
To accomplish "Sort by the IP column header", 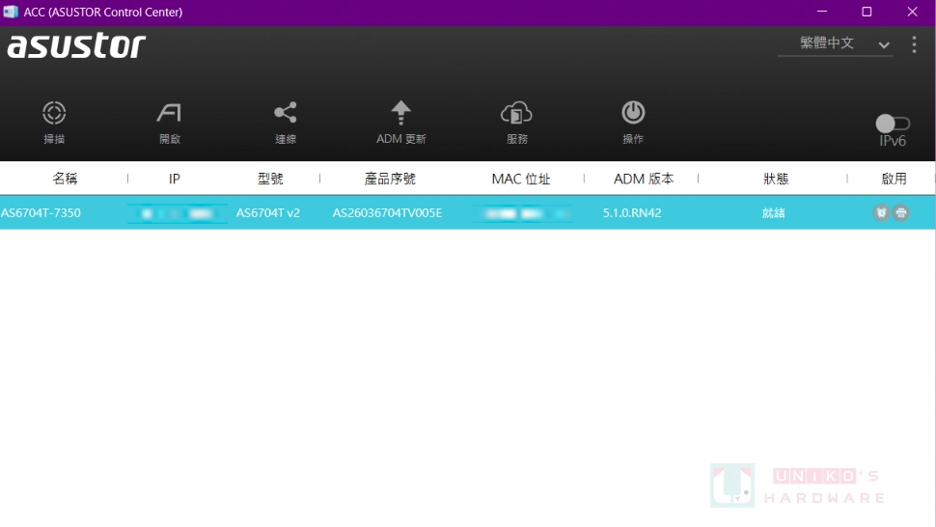I will pos(175,179).
